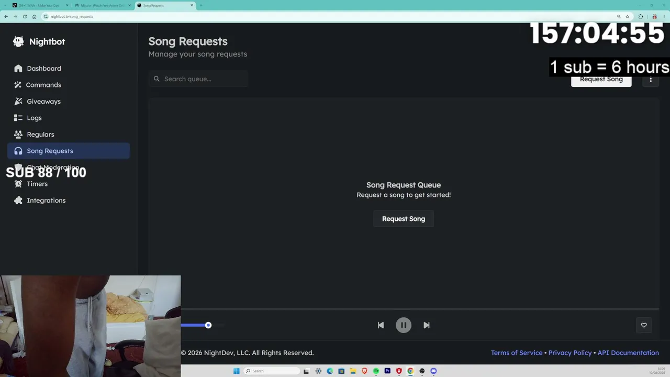670x377 pixels.
Task: Go back in browser history
Action: click(6, 17)
